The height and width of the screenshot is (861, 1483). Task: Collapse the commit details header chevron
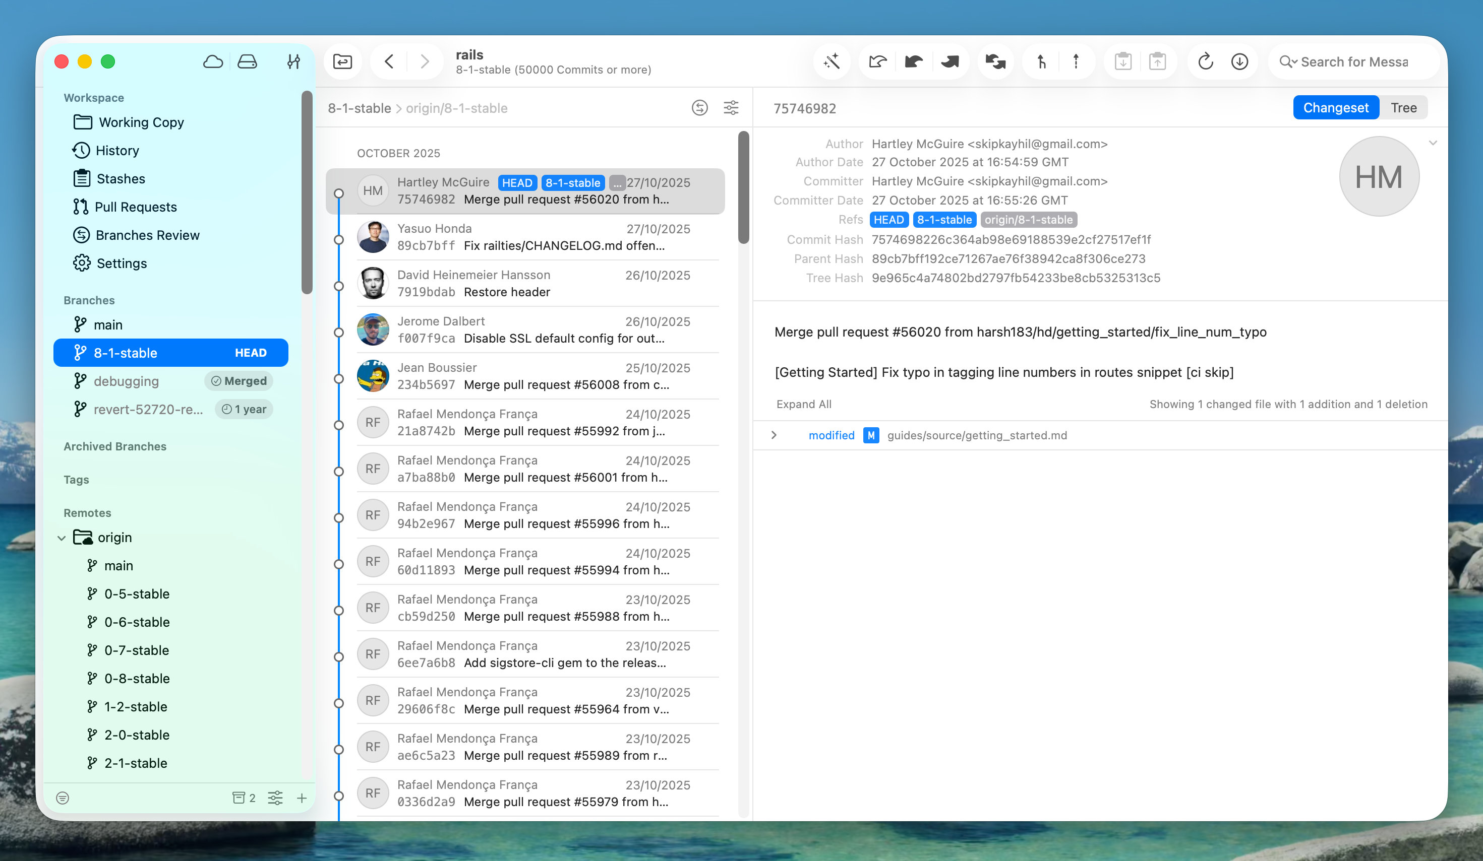pos(1434,142)
